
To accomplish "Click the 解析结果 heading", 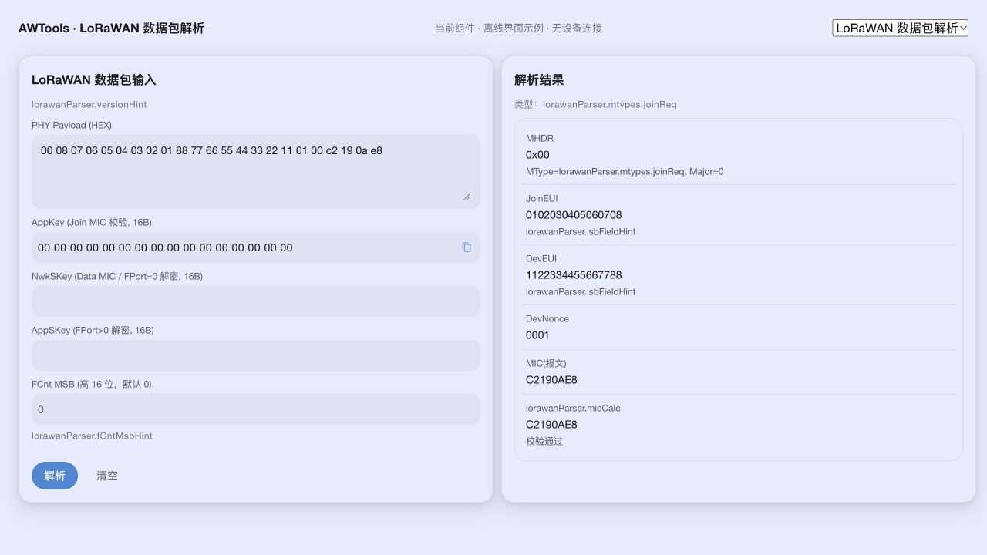I will [539, 80].
